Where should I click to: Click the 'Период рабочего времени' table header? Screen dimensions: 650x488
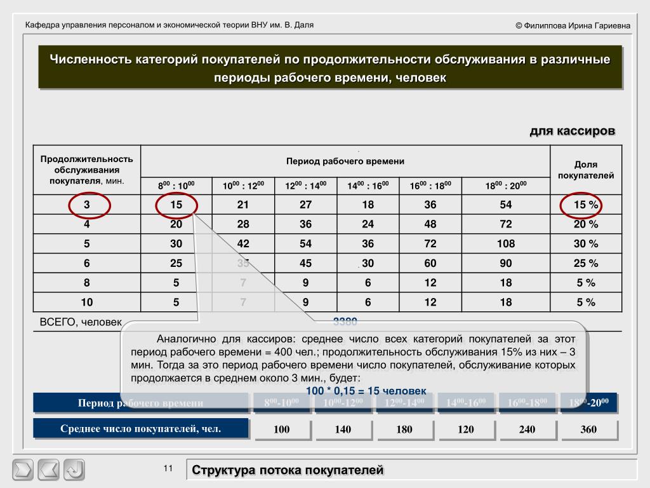coord(345,161)
